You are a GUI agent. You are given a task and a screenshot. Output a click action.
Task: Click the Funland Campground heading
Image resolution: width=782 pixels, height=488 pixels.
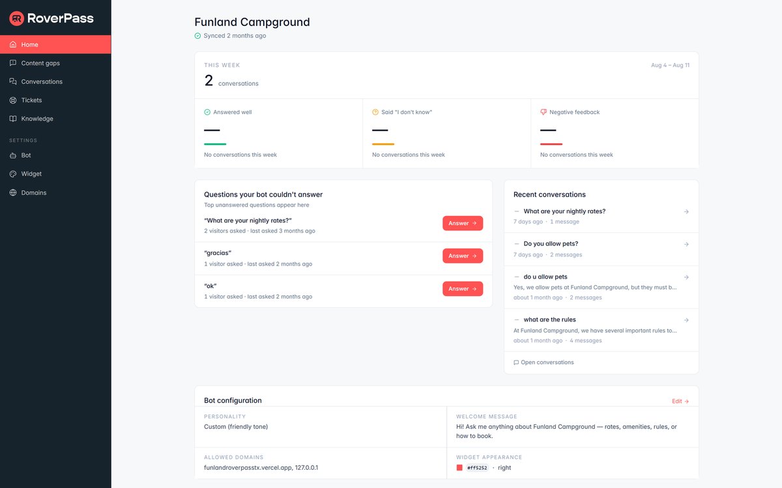click(252, 22)
